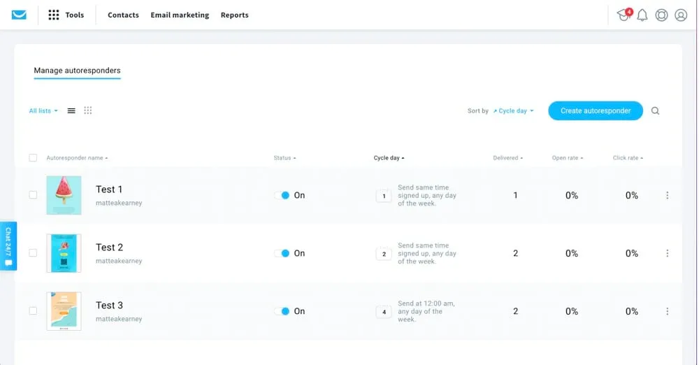Expand the All lists dropdown
The width and height of the screenshot is (699, 365).
coord(43,110)
